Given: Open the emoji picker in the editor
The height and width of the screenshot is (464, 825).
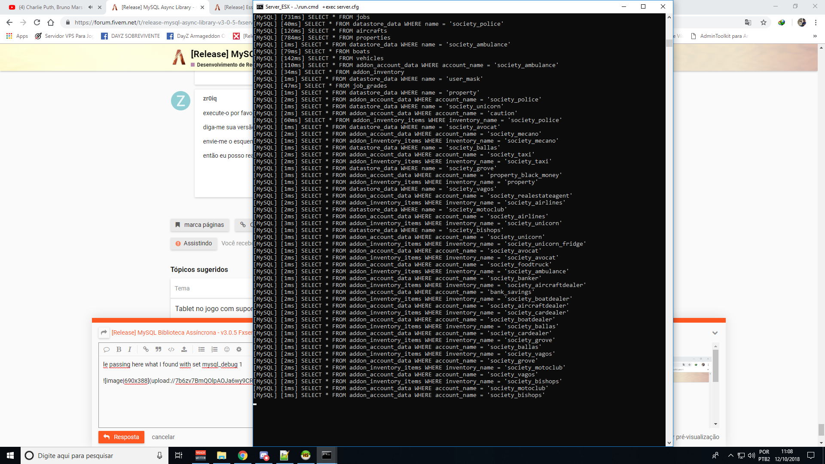Looking at the screenshot, I should 226,349.
